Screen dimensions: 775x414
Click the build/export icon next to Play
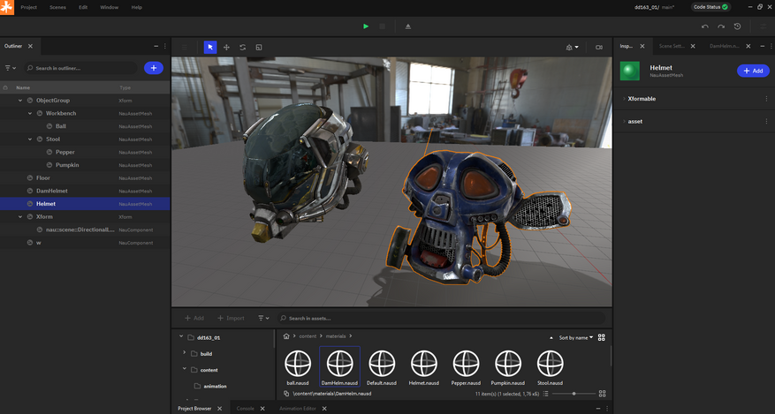point(407,26)
